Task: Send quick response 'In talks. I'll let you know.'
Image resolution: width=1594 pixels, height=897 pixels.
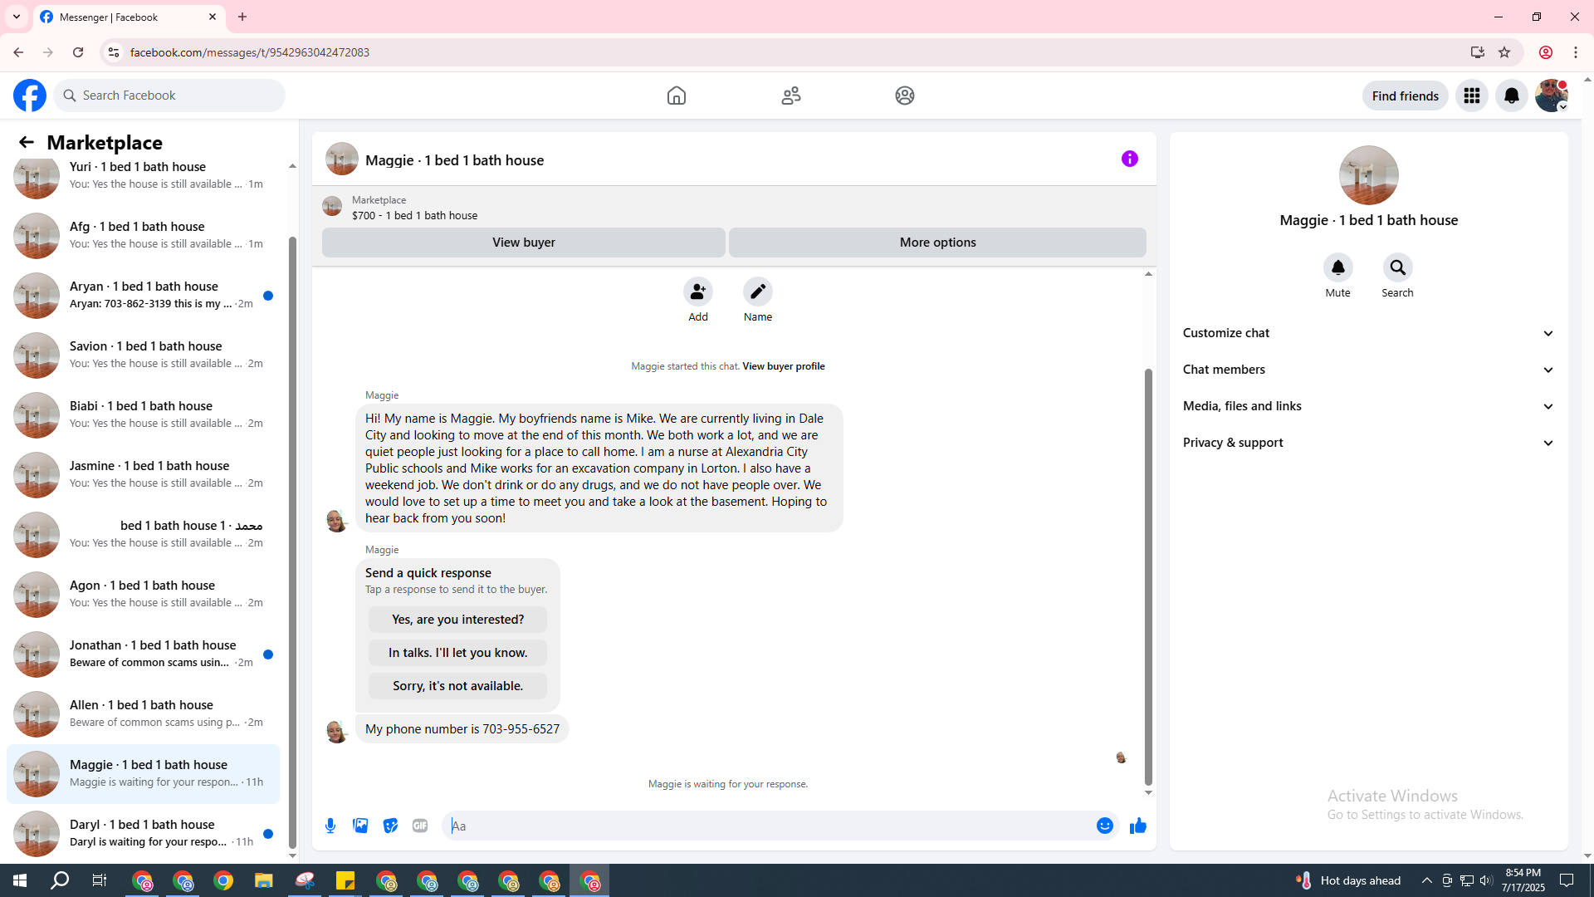Action: [458, 653]
